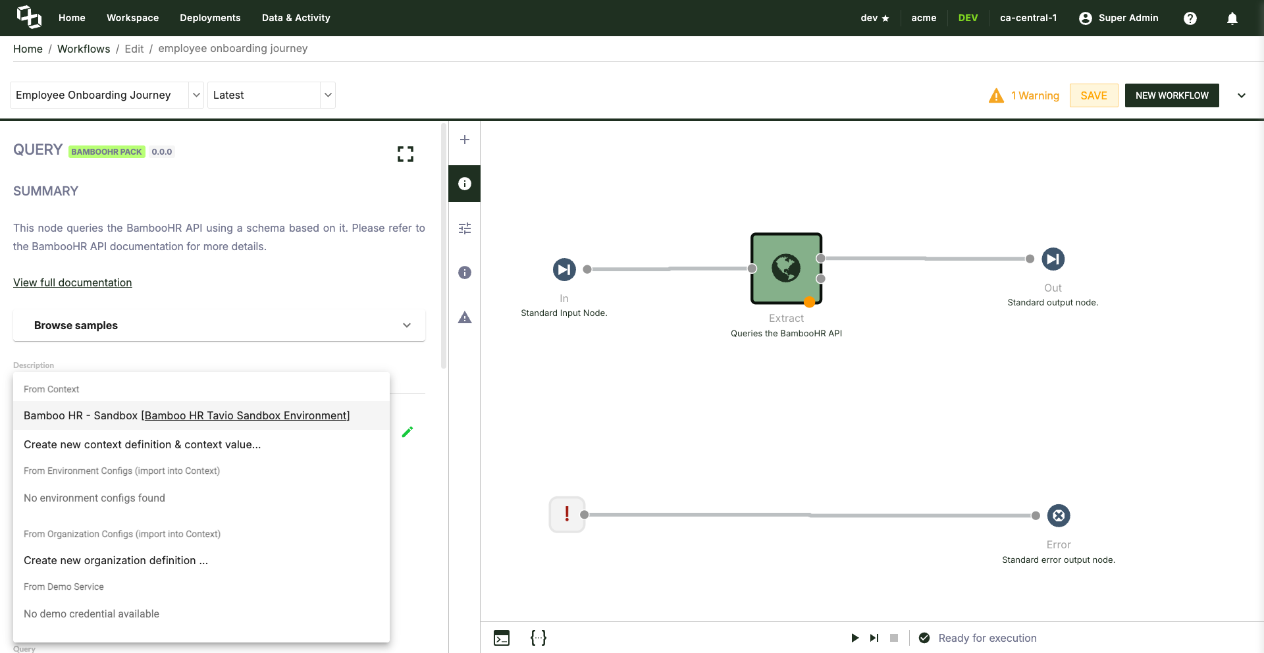This screenshot has width=1264, height=653.
Task: Open Data & Activity menu
Action: 296,18
